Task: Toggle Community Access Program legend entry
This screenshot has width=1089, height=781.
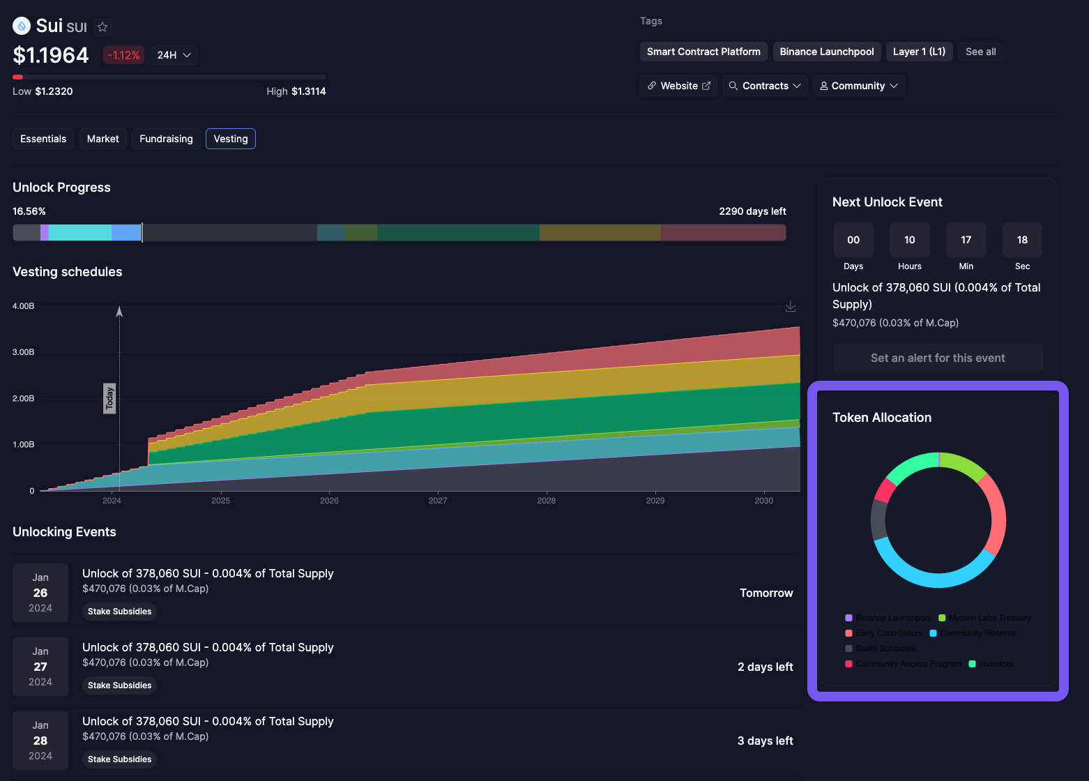Action: (x=904, y=664)
